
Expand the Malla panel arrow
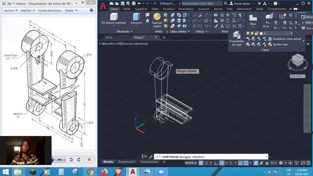(x=167, y=31)
